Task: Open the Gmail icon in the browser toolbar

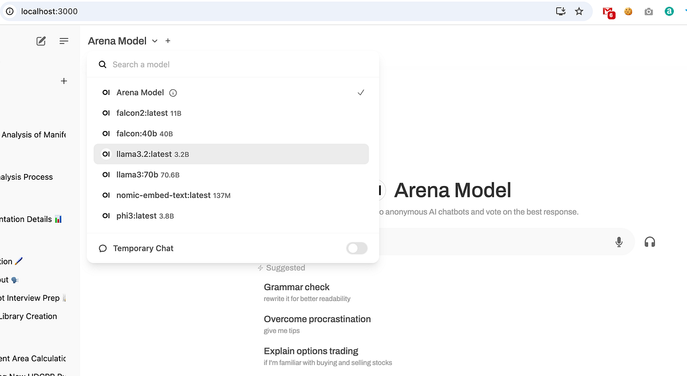Action: [x=607, y=11]
